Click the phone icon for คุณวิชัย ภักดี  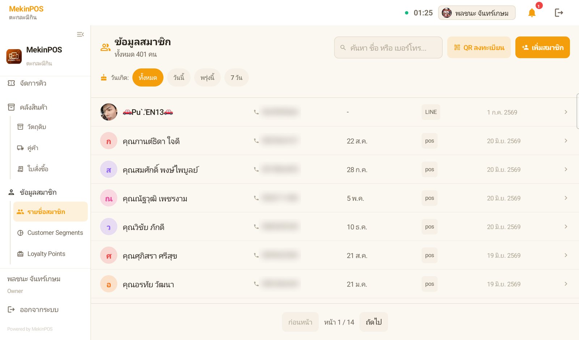(x=256, y=226)
